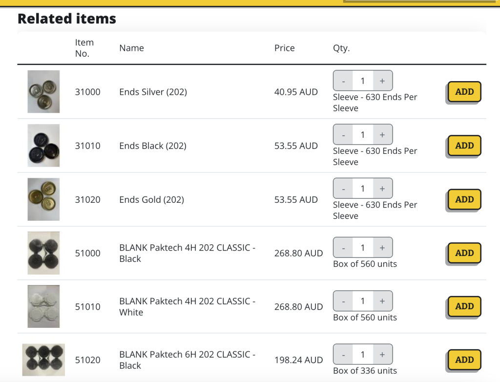Increase quantity for Paktech 4H Black item 51000
The height and width of the screenshot is (382, 500).
[382, 248]
